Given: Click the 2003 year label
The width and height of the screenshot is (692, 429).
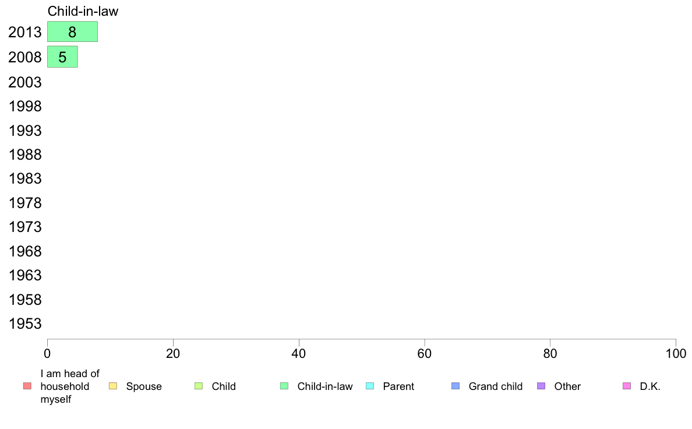Looking at the screenshot, I should pos(25,82).
